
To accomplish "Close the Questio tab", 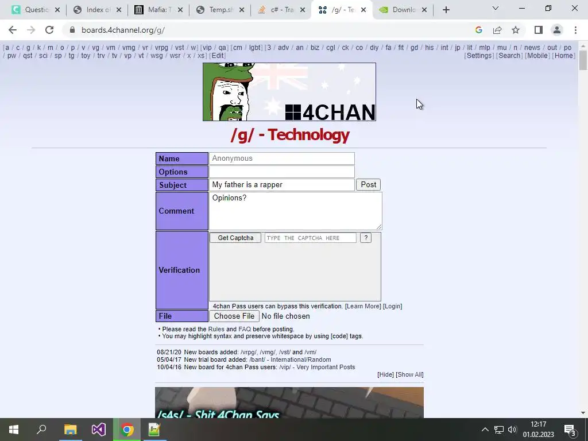I will [57, 10].
